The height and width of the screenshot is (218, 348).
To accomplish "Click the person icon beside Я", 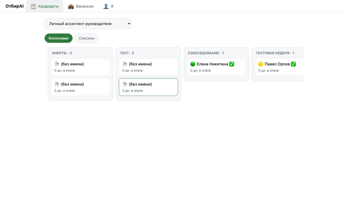I will [106, 7].
